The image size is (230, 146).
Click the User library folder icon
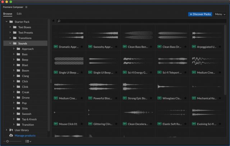[x=11, y=130]
